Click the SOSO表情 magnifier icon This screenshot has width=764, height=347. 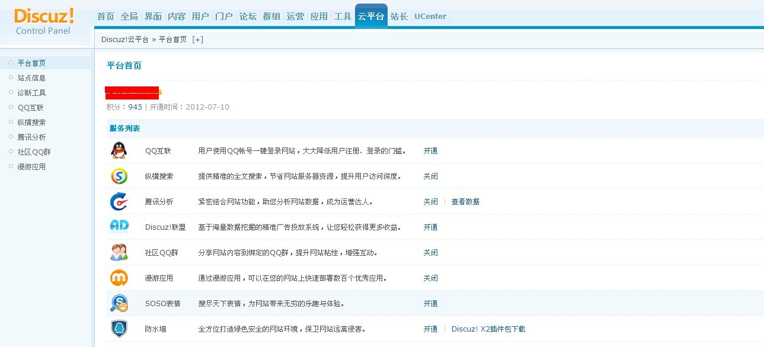coord(119,303)
